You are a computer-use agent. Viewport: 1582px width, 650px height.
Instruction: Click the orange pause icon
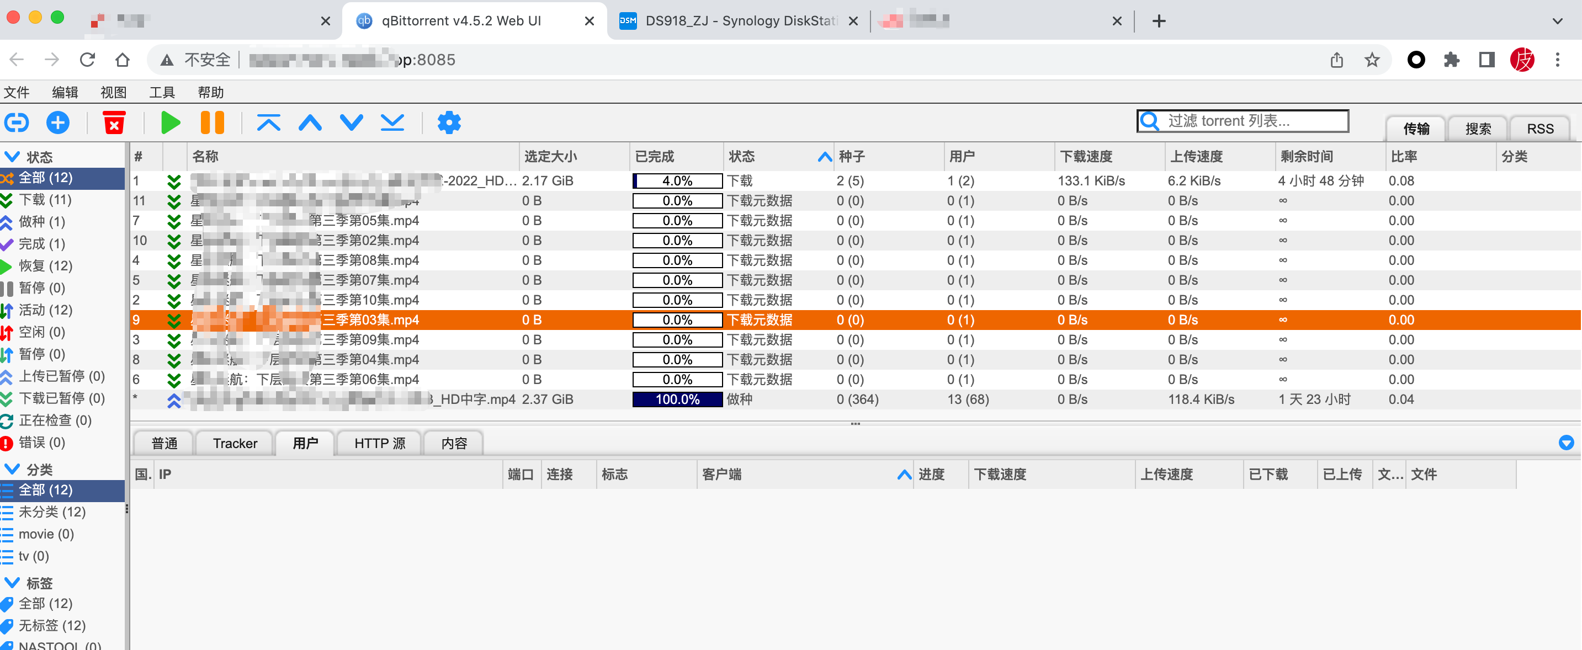tap(212, 122)
